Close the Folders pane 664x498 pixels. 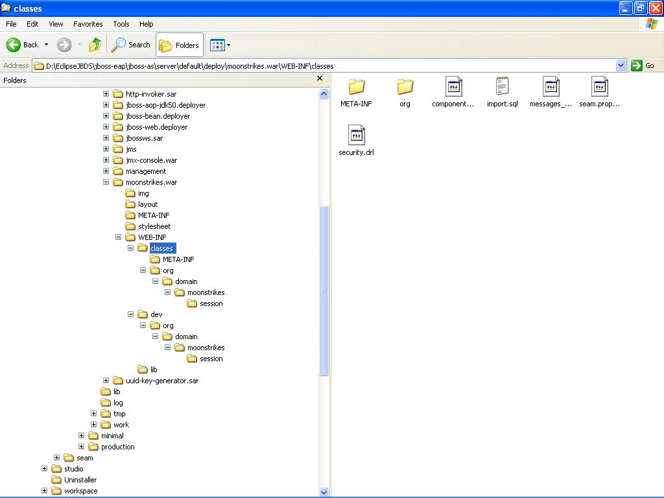click(320, 78)
